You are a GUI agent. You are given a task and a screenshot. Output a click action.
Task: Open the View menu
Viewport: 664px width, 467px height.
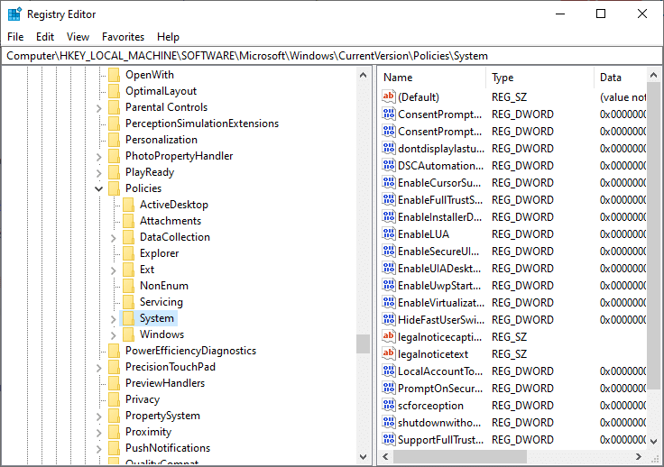tap(78, 37)
